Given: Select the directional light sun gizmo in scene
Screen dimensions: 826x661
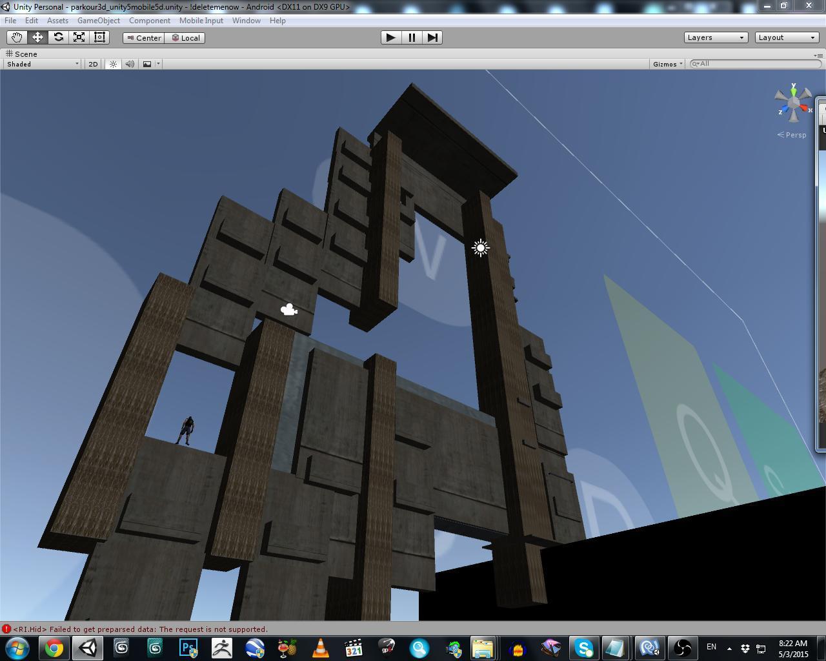Looking at the screenshot, I should click(x=480, y=247).
